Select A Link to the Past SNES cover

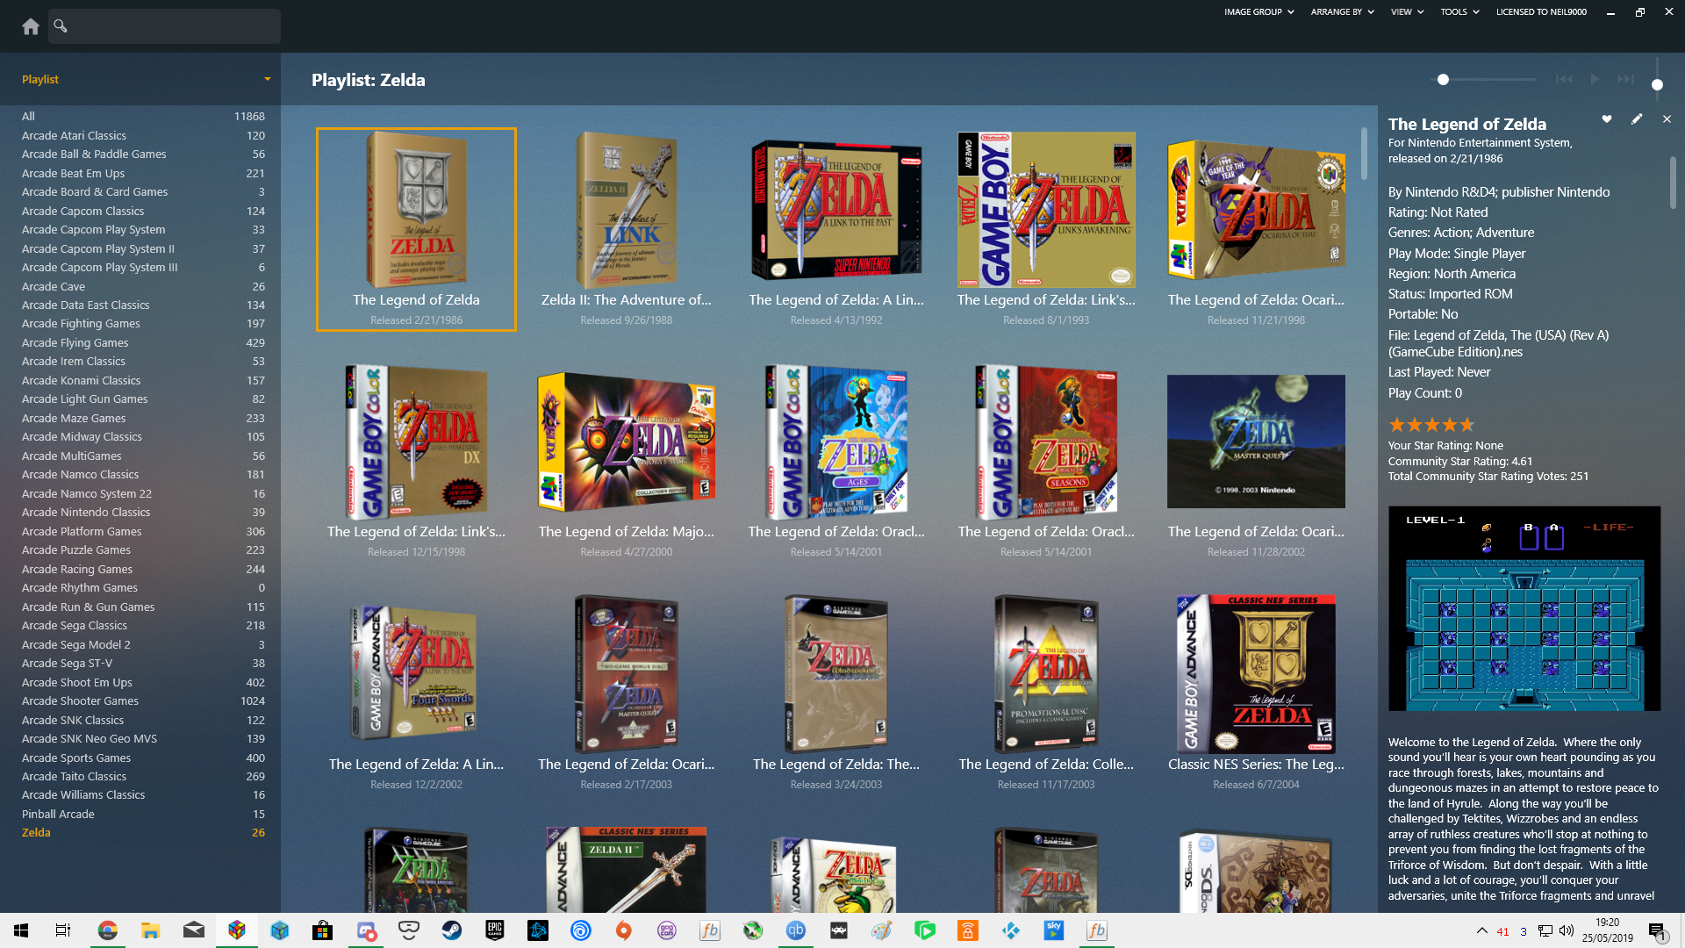point(836,210)
